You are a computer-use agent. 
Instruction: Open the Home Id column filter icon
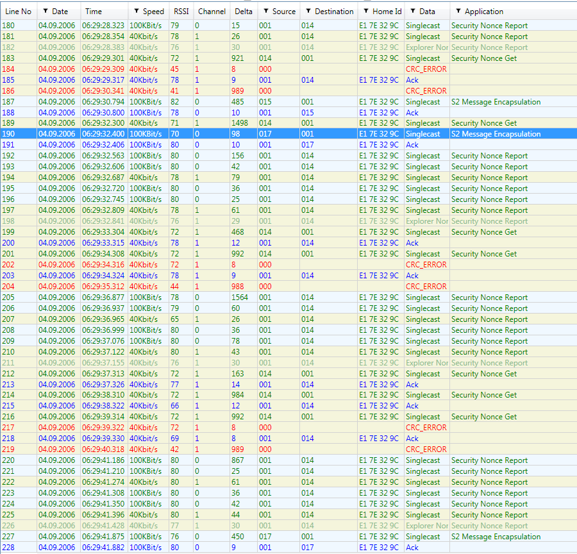(x=366, y=11)
